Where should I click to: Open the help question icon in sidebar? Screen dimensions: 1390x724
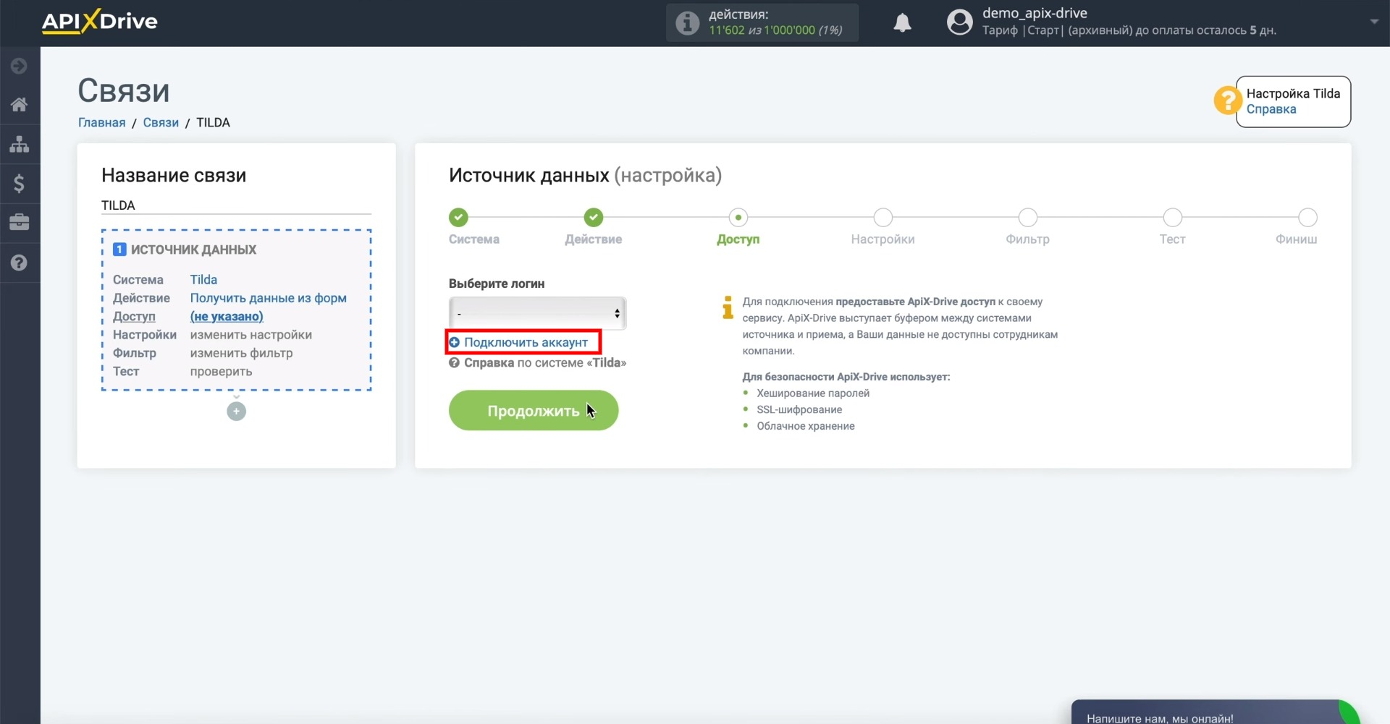[20, 263]
